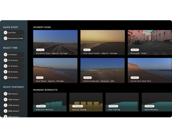The width and height of the screenshot is (172, 138).
Task: Click the Resistance mode icon
Action: click(6, 38)
